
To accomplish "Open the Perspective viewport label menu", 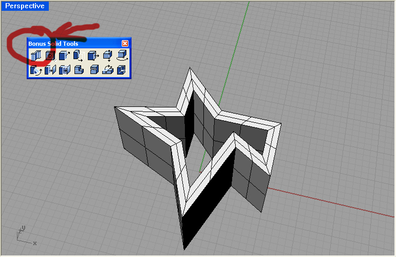I will tap(25, 6).
